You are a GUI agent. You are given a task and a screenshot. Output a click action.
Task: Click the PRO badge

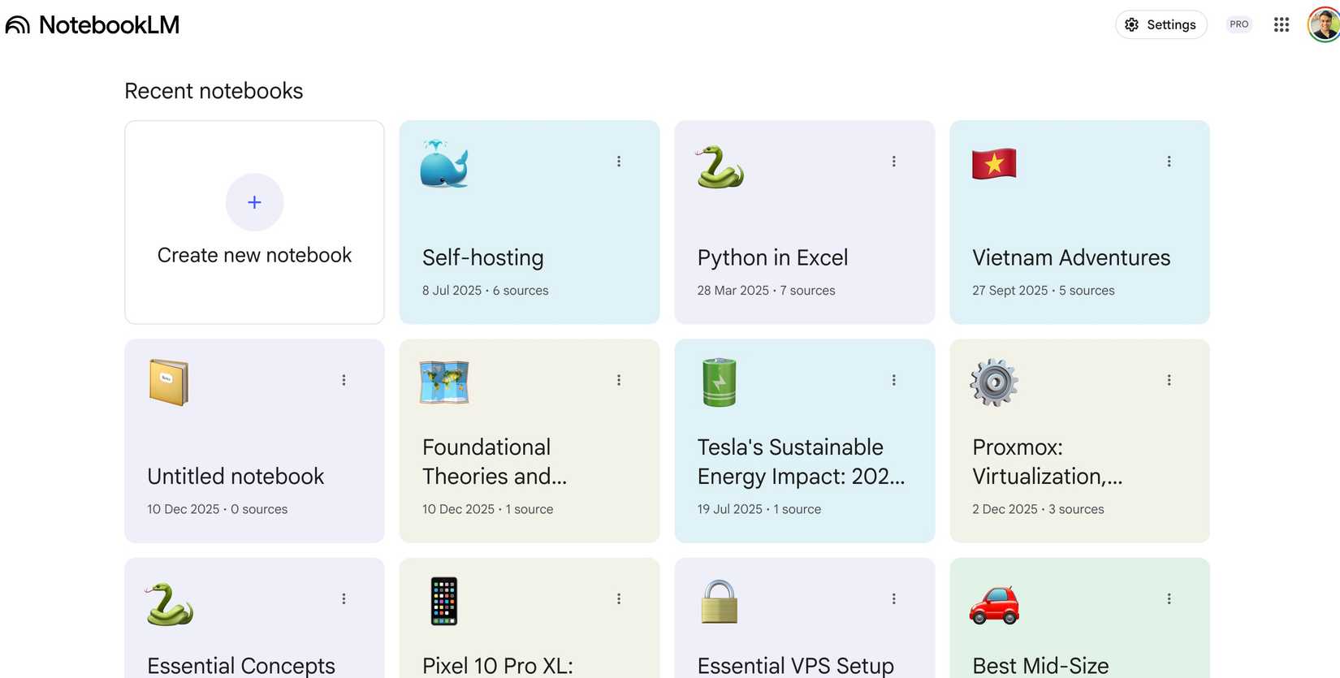(1238, 24)
